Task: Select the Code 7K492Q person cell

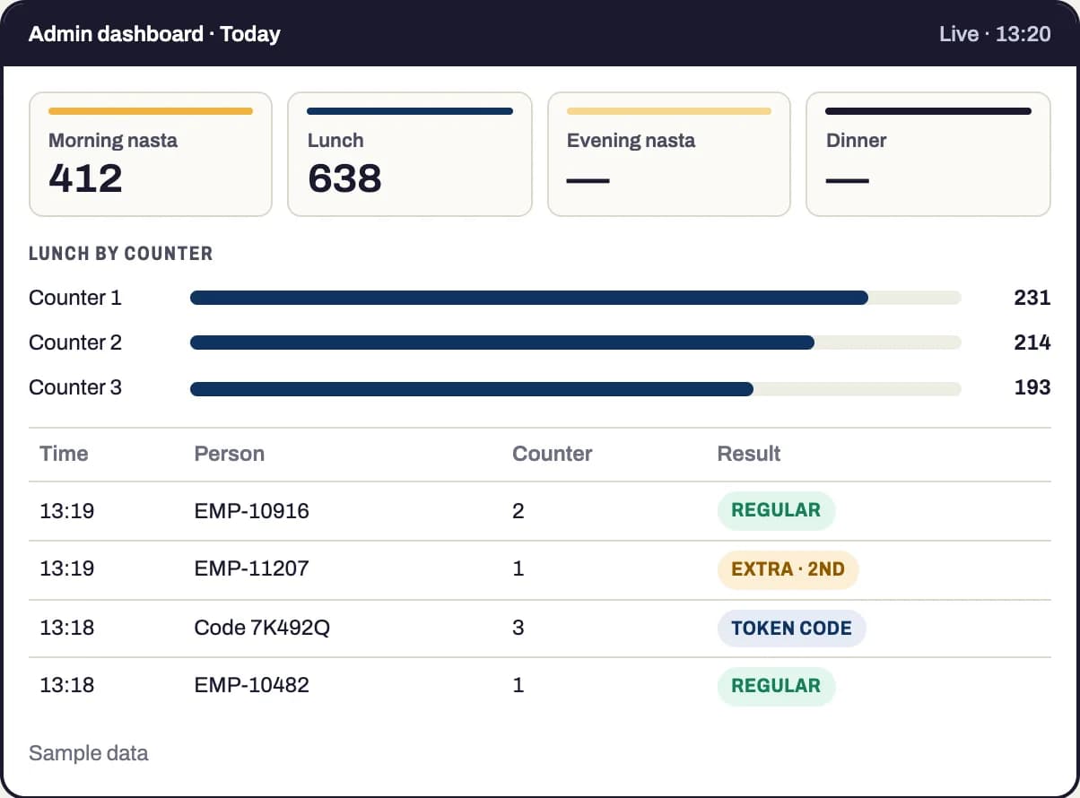Action: tap(262, 628)
